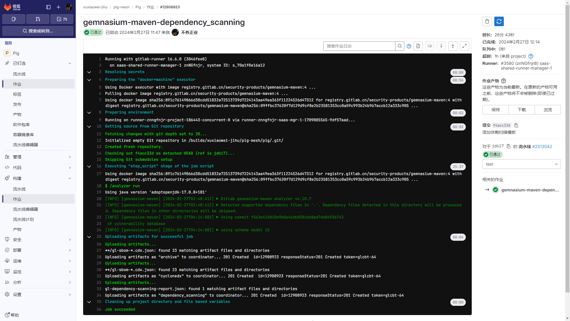Show the raw job log

pos(418,46)
